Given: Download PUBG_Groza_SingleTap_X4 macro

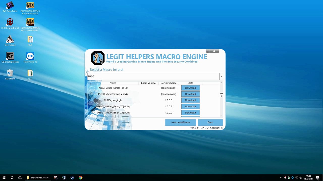Looking at the screenshot, I should 191,88.
